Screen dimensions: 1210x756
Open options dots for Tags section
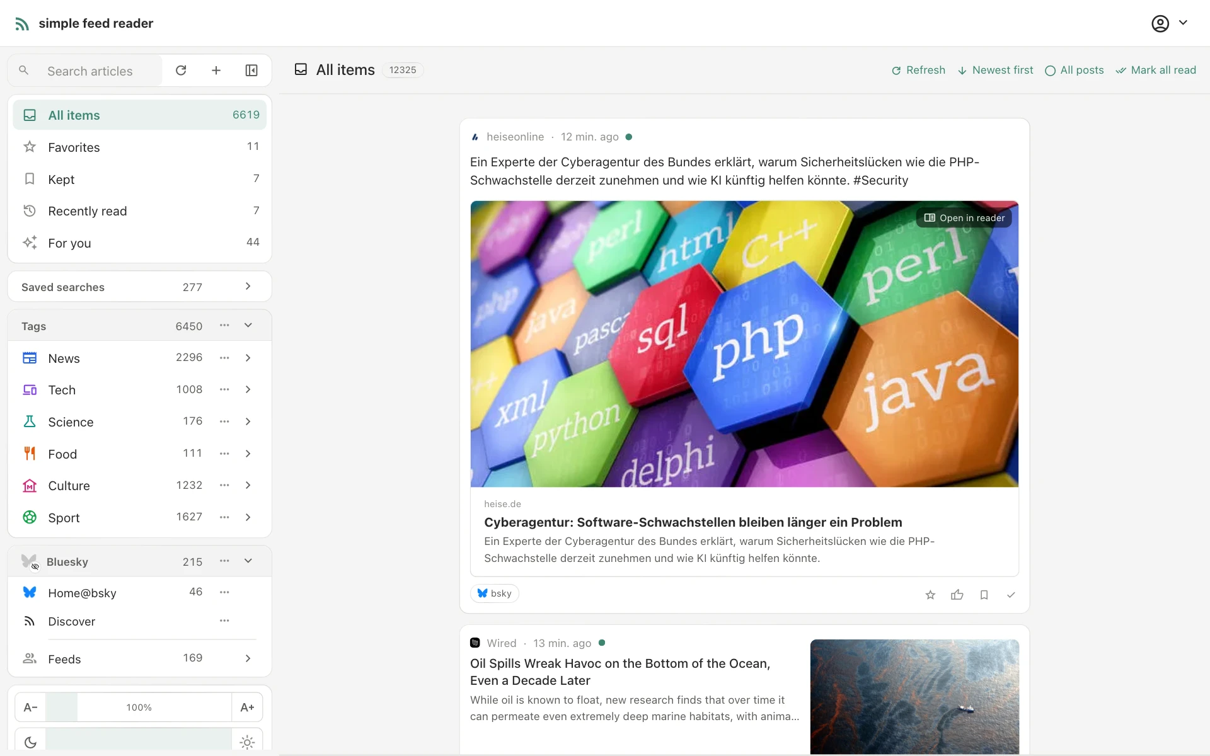(224, 325)
